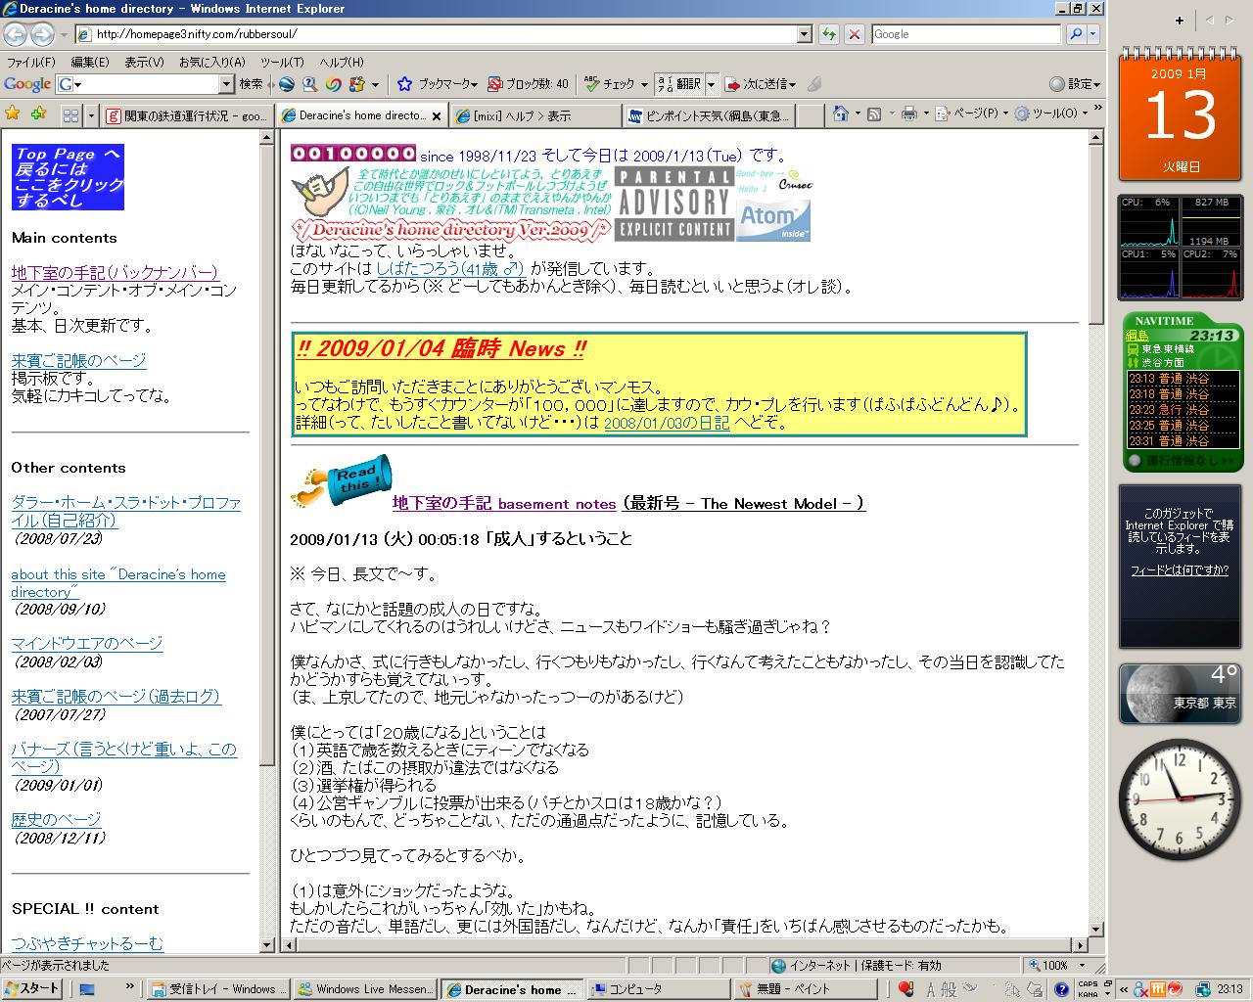Click the browser Forward button

(42, 34)
